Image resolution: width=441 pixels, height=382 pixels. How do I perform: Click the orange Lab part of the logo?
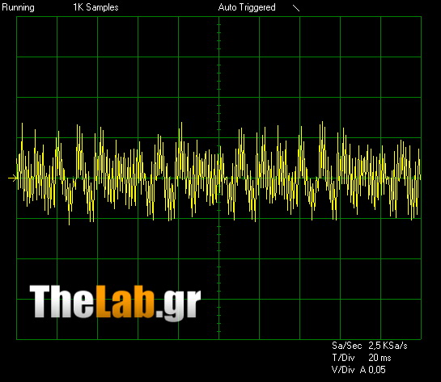pyautogui.click(x=125, y=301)
